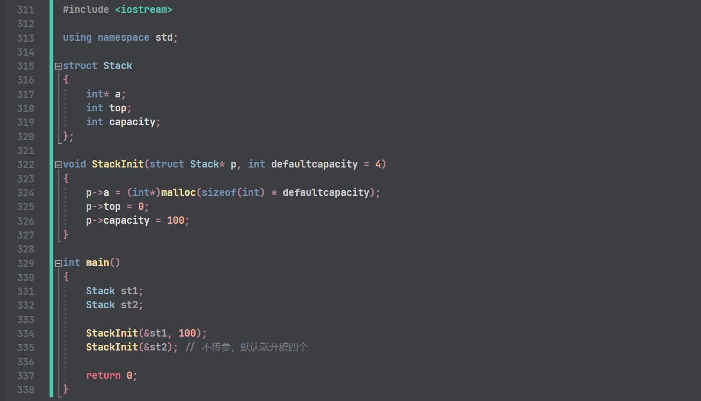Image resolution: width=701 pixels, height=401 pixels.
Task: Click on return 0 statement
Action: (112, 375)
